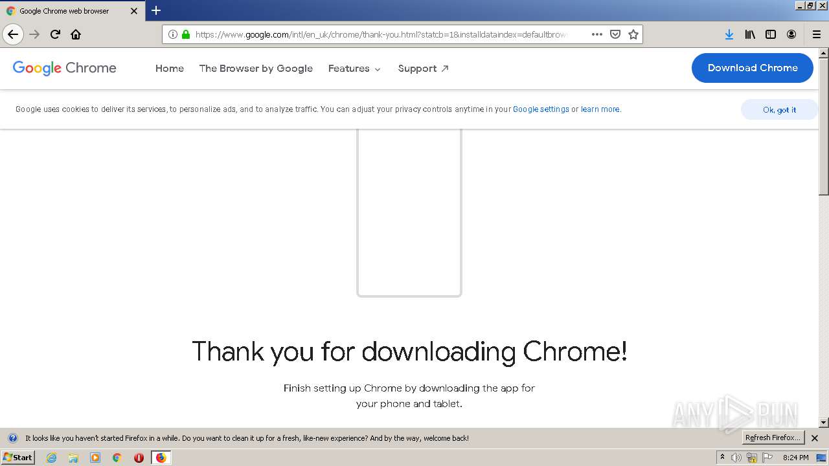Show hidden system tray icons
Screen dimensions: 829x466
[x=722, y=458]
